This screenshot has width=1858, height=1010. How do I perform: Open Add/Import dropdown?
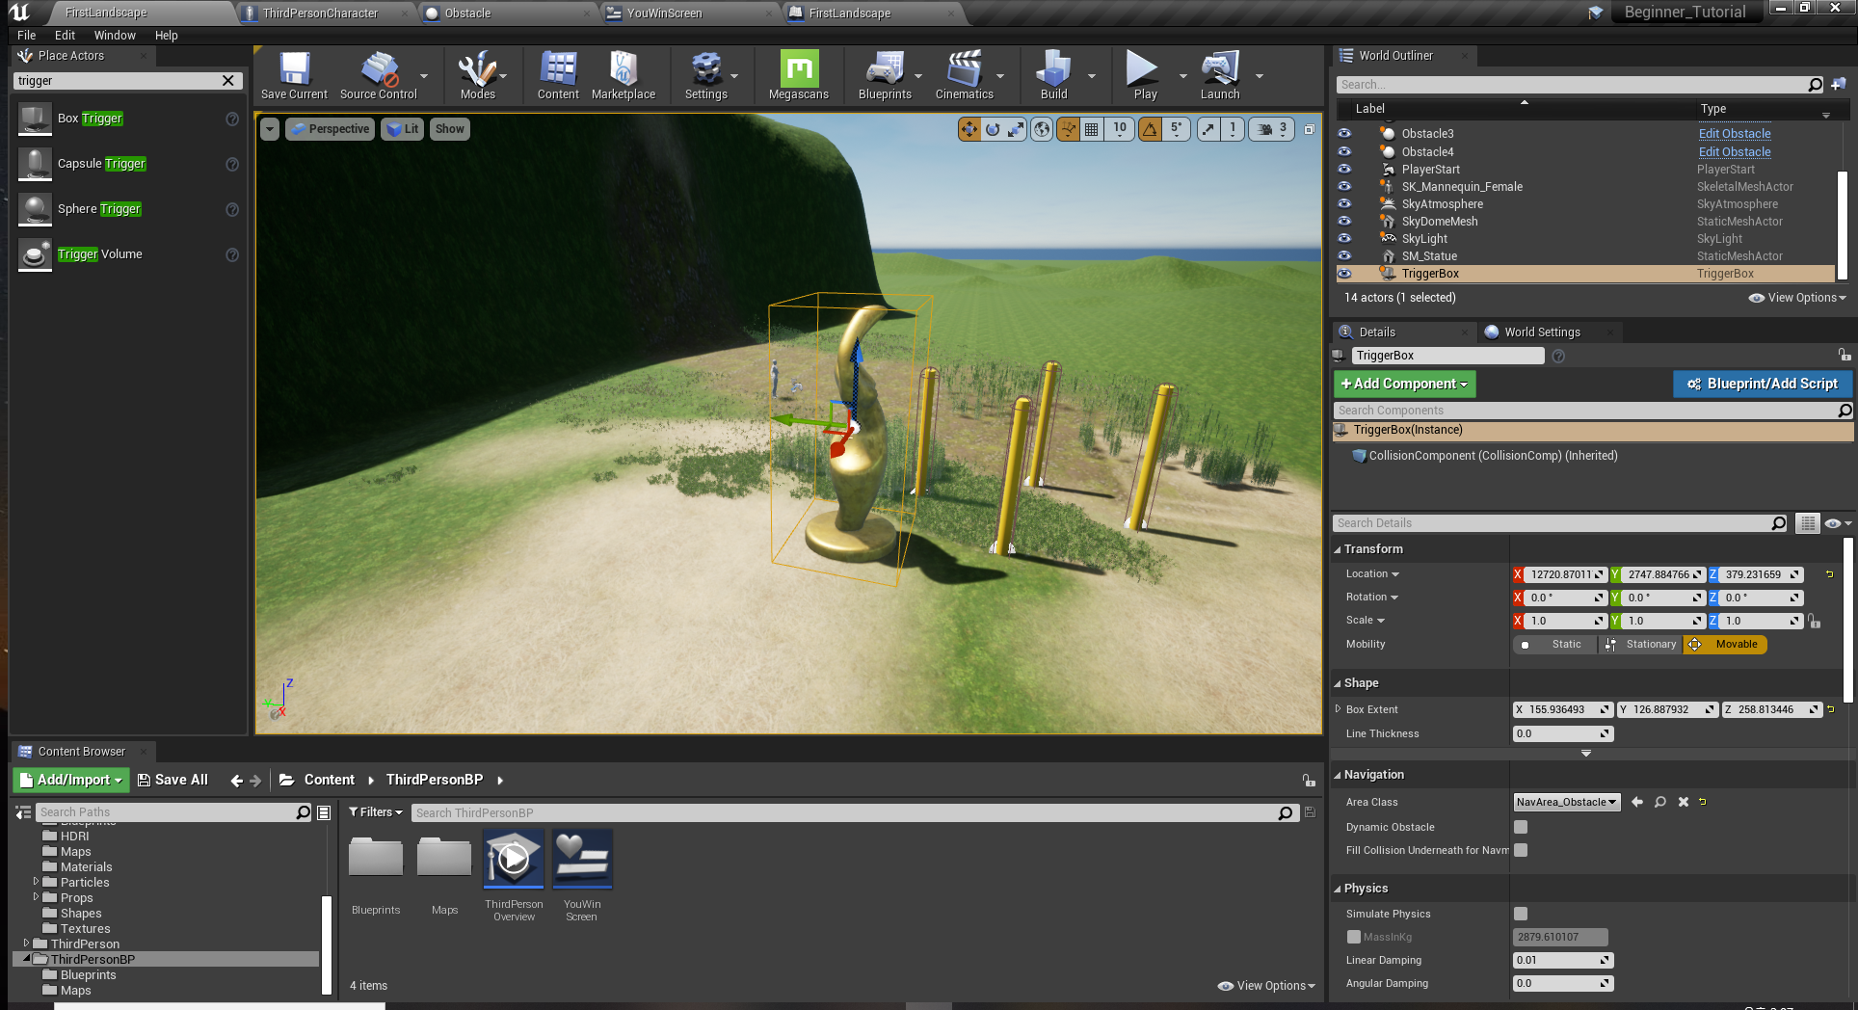coord(71,780)
